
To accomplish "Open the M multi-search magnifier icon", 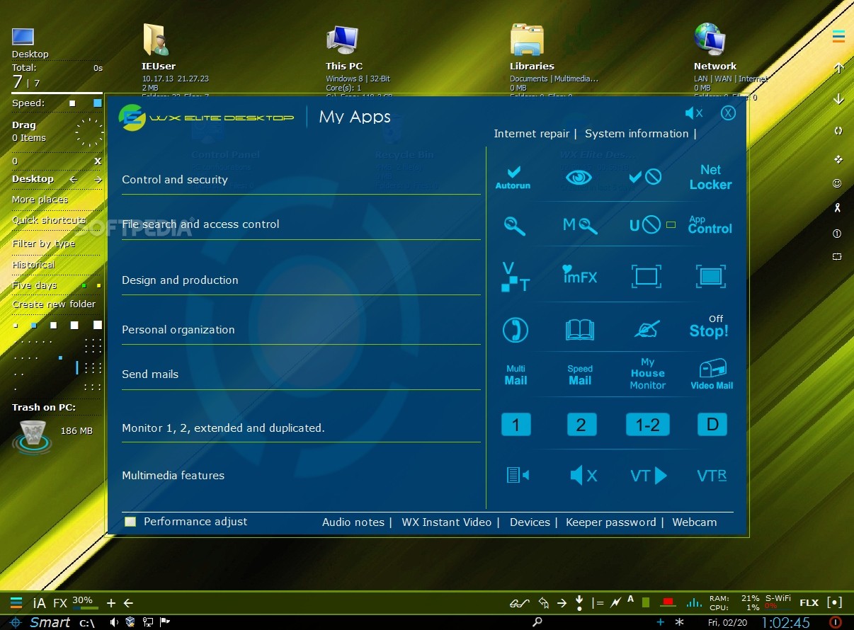I will 580,226.
